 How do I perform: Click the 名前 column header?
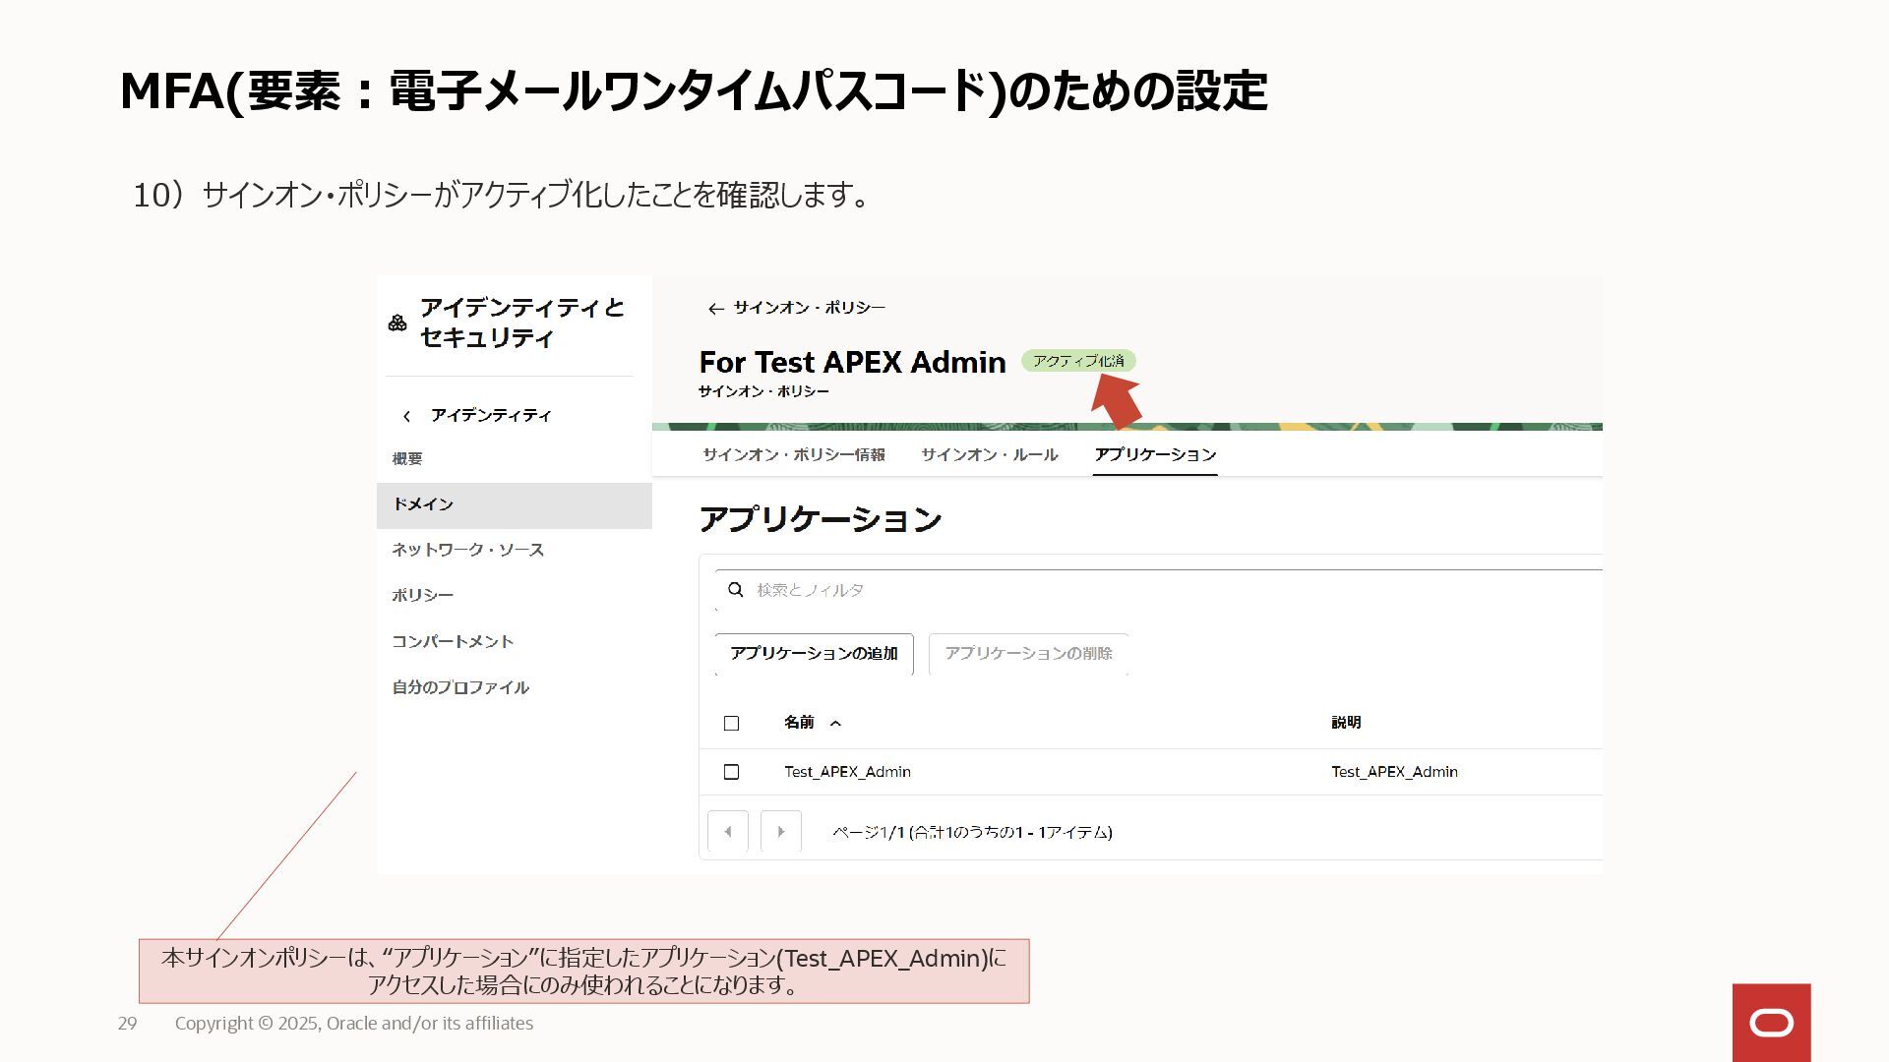pos(799,723)
